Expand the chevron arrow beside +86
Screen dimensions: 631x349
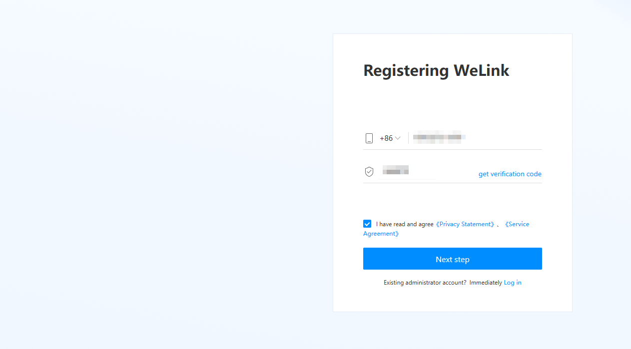[x=398, y=138]
